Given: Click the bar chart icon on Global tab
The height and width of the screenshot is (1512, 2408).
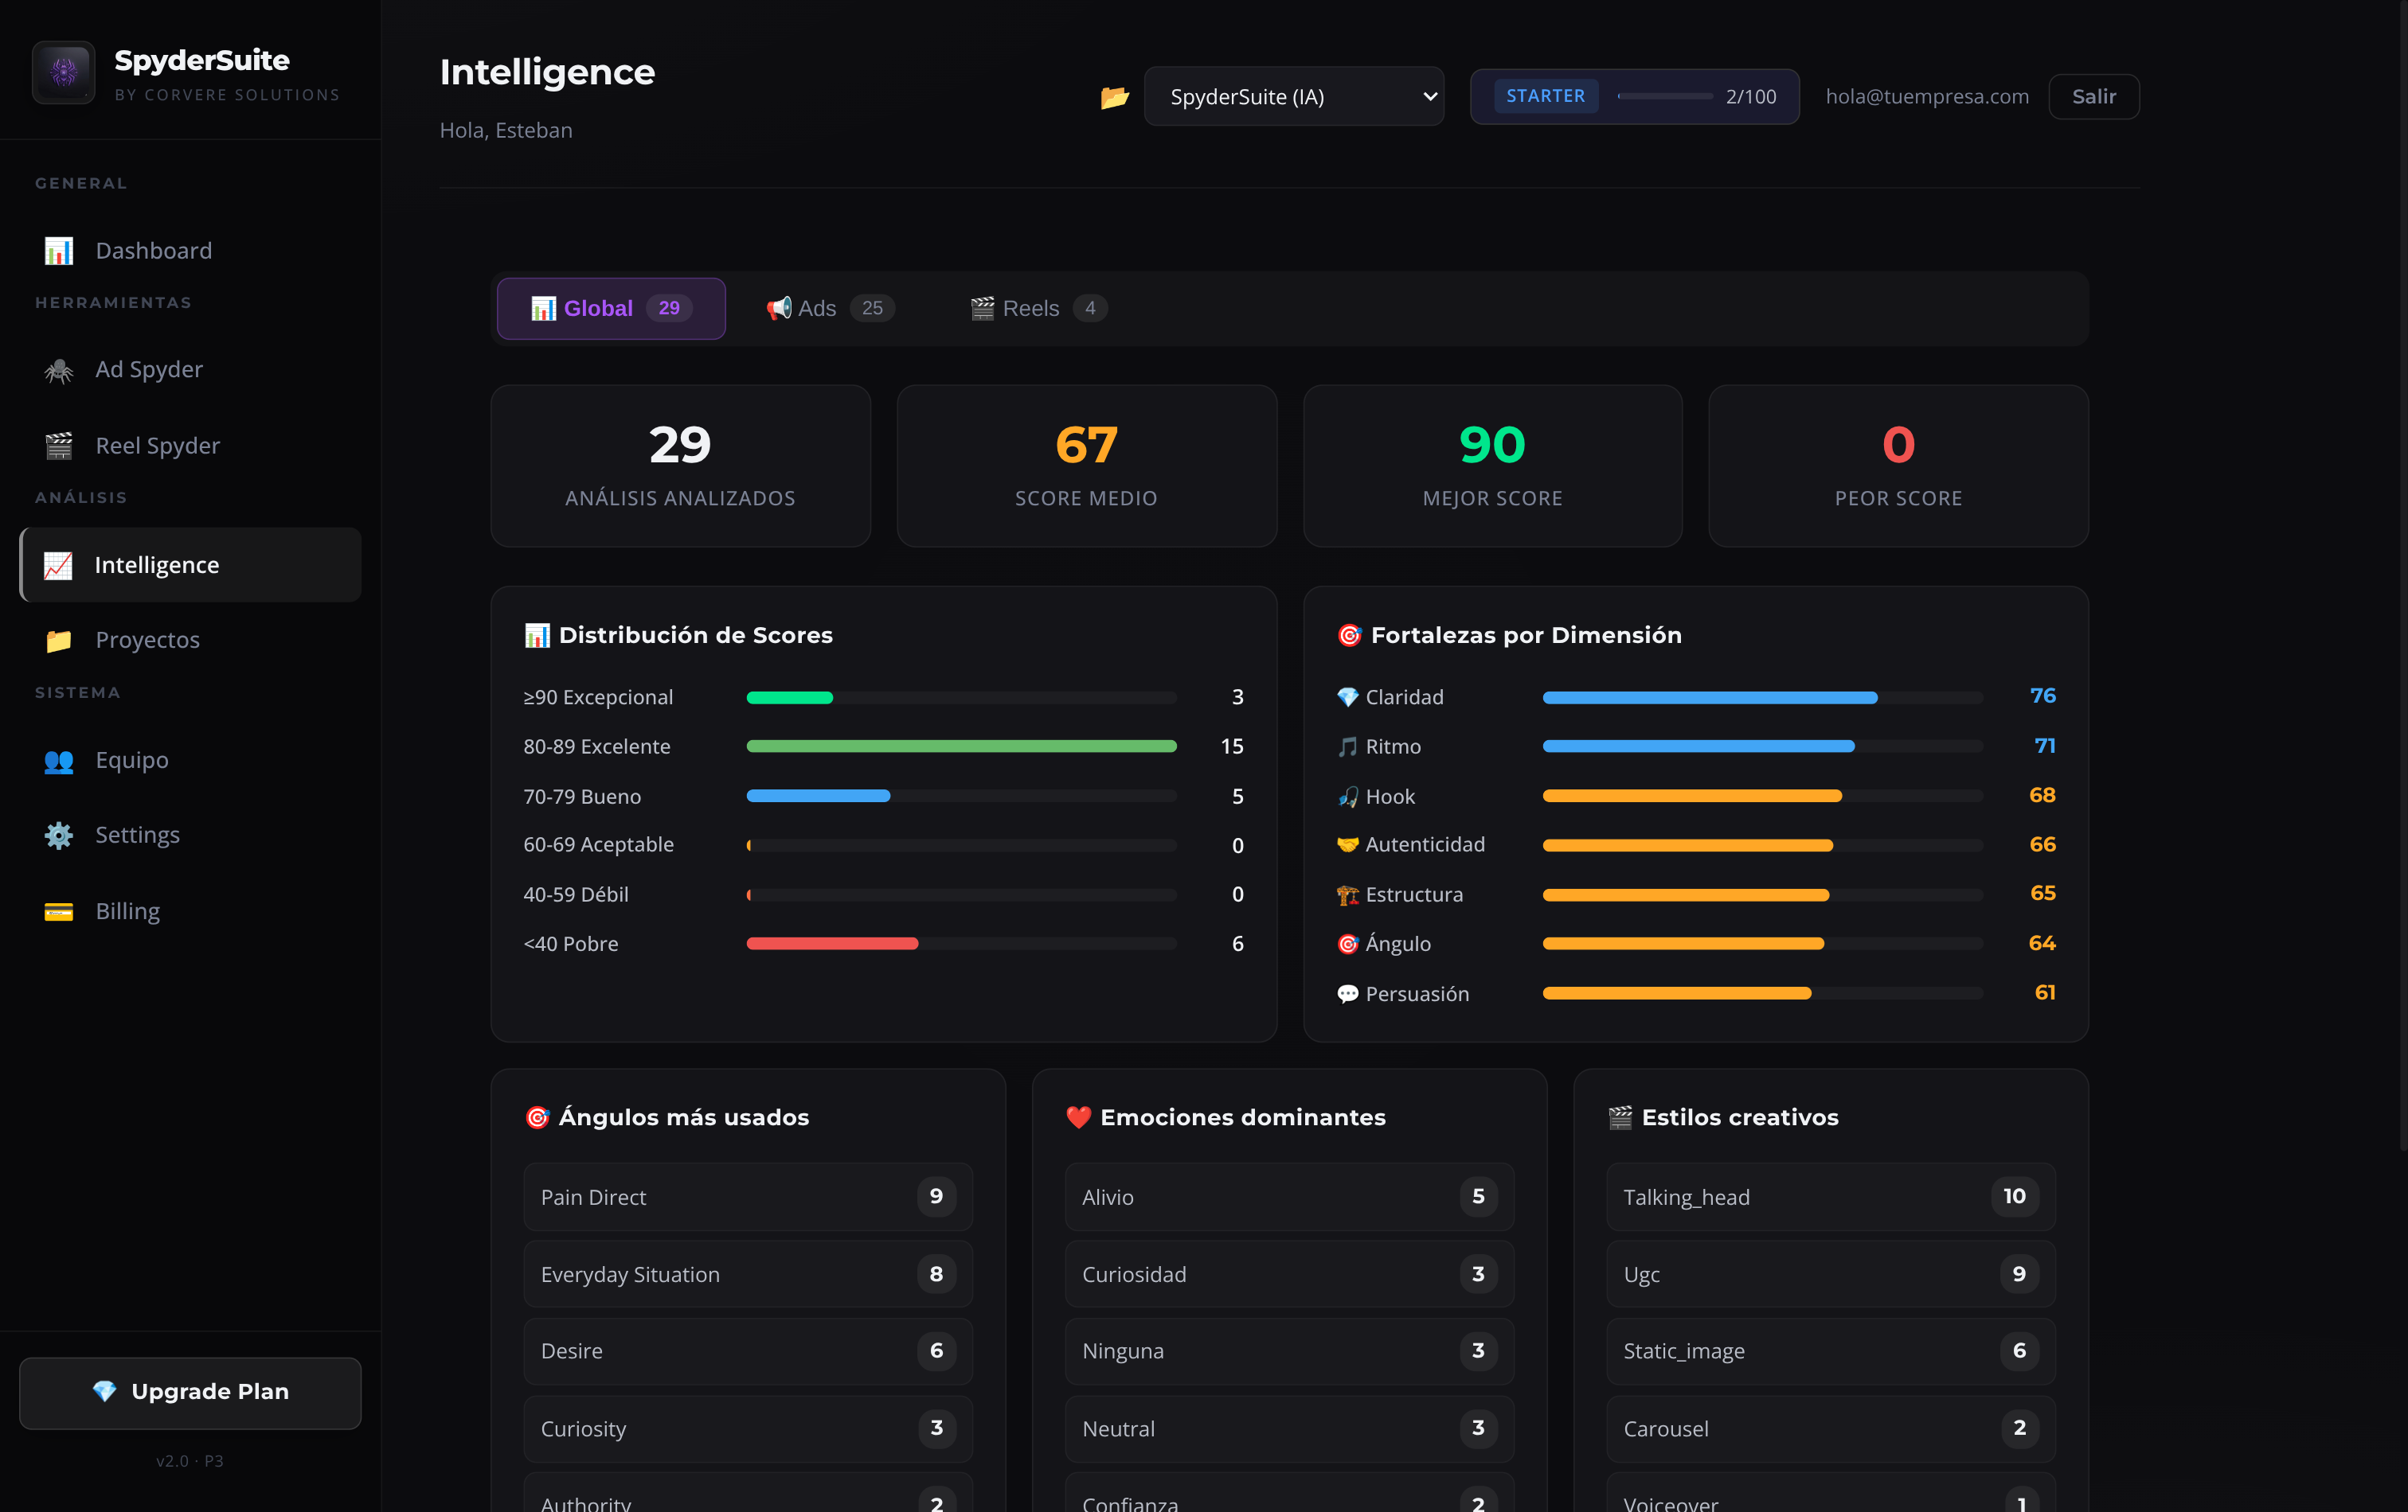Looking at the screenshot, I should pos(543,309).
